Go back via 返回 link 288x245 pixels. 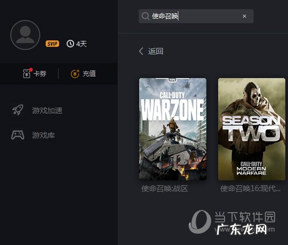155,51
